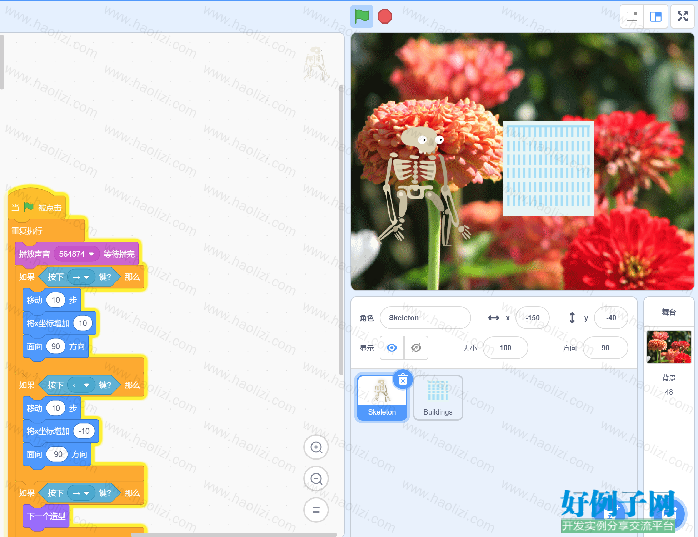
Task: Switch to large stage layout
Action: (x=656, y=16)
